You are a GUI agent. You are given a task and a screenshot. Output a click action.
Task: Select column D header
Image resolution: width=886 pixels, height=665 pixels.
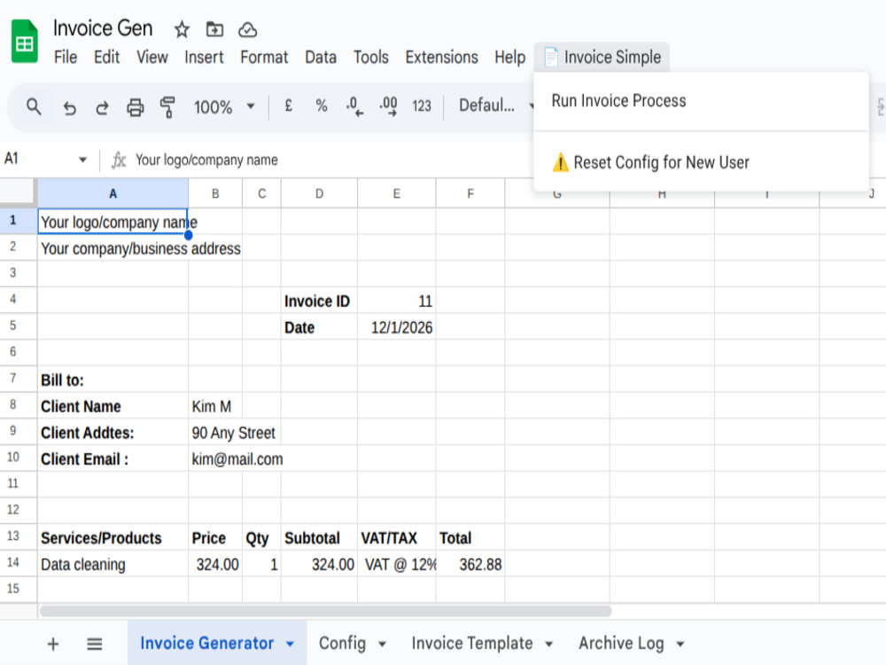(319, 193)
